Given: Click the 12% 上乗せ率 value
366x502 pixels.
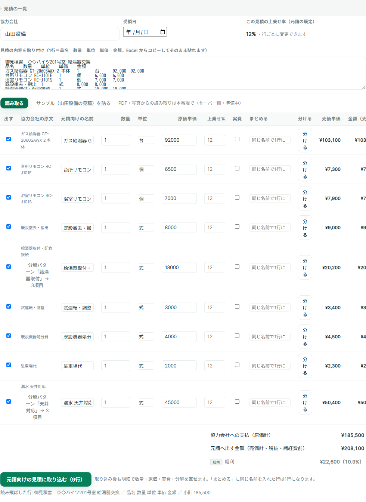Looking at the screenshot, I should coord(251,34).
